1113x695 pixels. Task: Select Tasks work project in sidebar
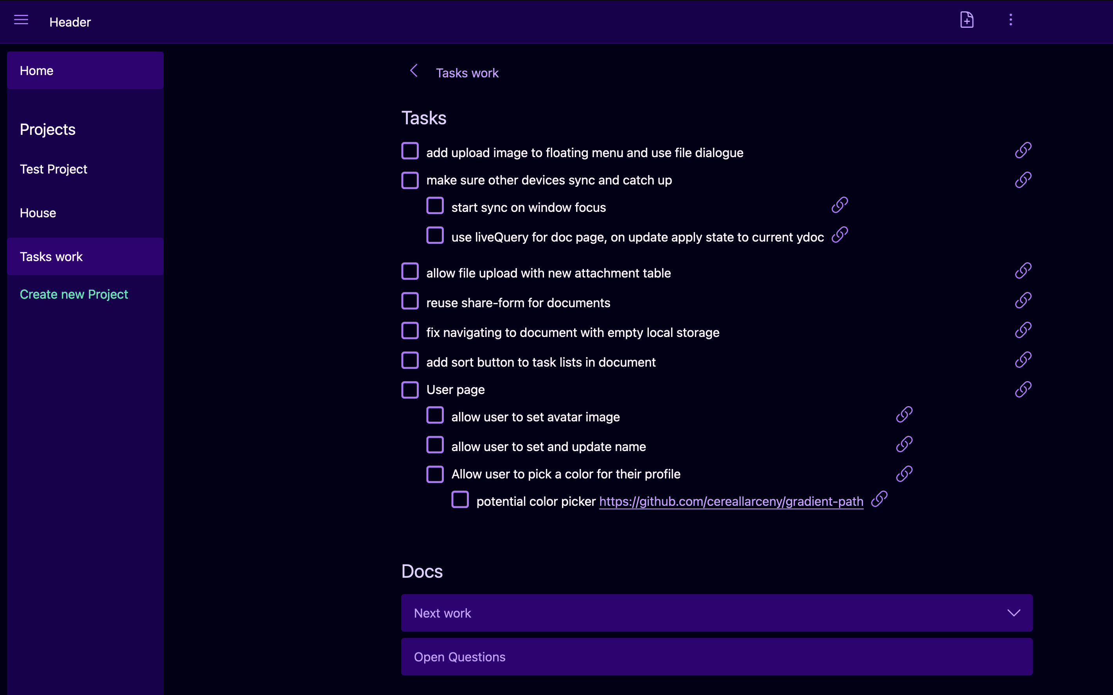point(85,256)
